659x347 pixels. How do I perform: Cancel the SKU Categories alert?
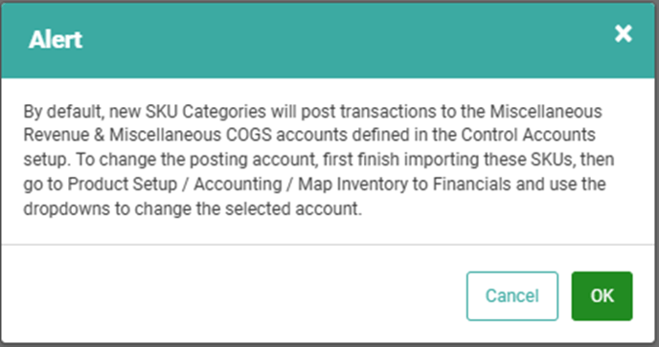click(512, 295)
